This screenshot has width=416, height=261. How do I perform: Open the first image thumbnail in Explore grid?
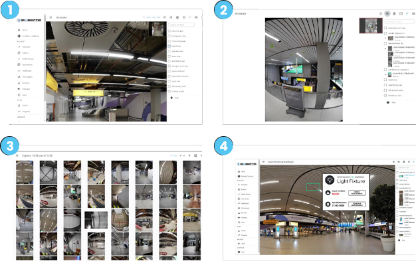(x=25, y=172)
